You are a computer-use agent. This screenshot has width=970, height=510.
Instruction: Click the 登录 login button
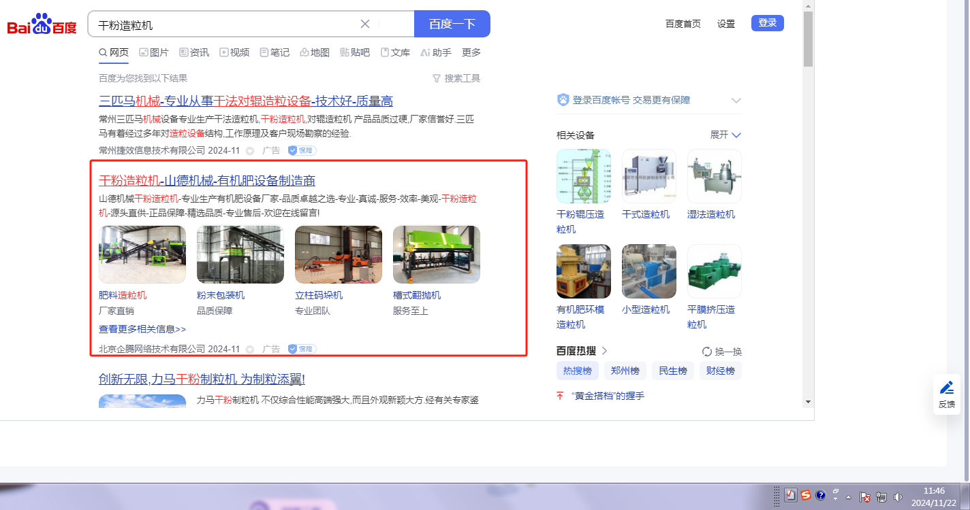[x=768, y=23]
